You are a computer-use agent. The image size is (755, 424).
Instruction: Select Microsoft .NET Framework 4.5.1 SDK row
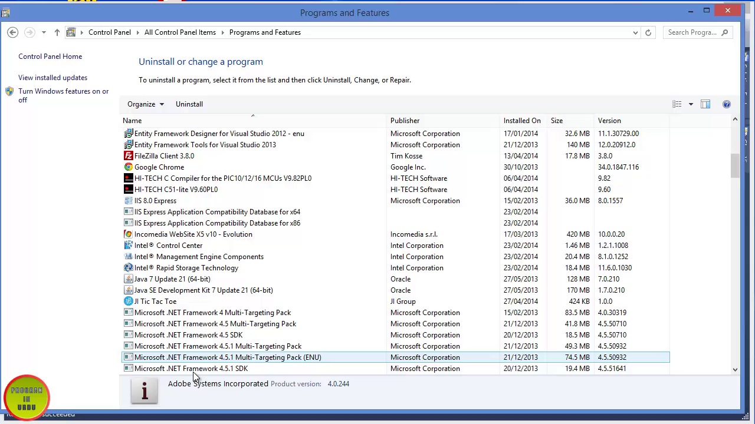click(x=395, y=369)
